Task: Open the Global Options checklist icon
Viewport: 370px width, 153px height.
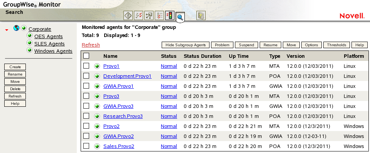Action: pyautogui.click(x=159, y=16)
